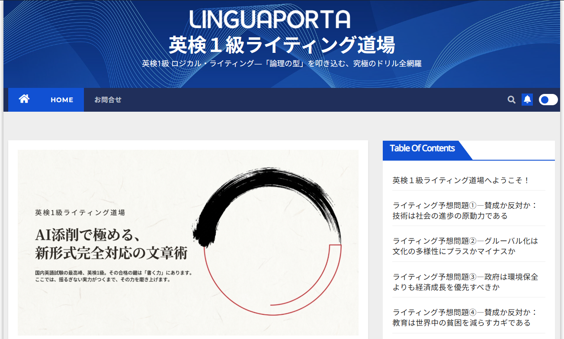Viewport: 564px width, 339px height.
Task: Click the Table Of Contents heading tab
Action: (422, 149)
